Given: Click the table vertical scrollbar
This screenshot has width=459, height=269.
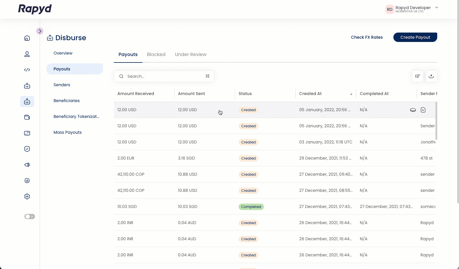Looking at the screenshot, I should (436, 121).
